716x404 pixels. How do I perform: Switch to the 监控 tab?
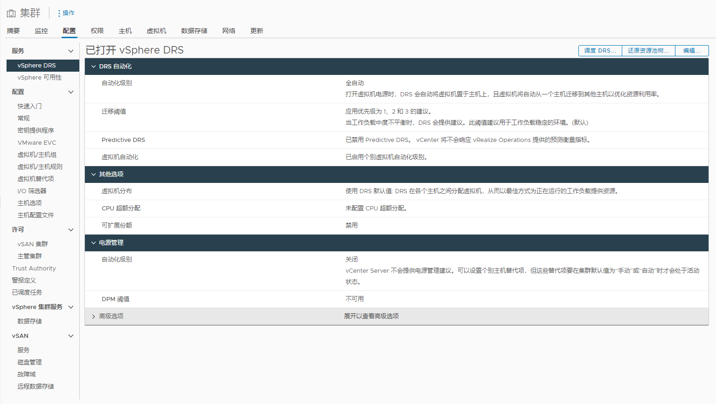pyautogui.click(x=41, y=31)
